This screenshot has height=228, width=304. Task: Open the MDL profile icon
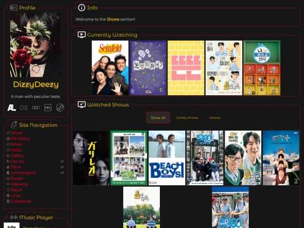tap(48, 108)
